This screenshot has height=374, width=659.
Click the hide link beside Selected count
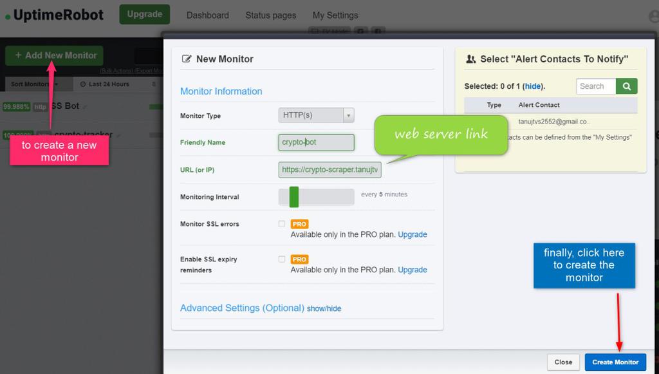532,86
